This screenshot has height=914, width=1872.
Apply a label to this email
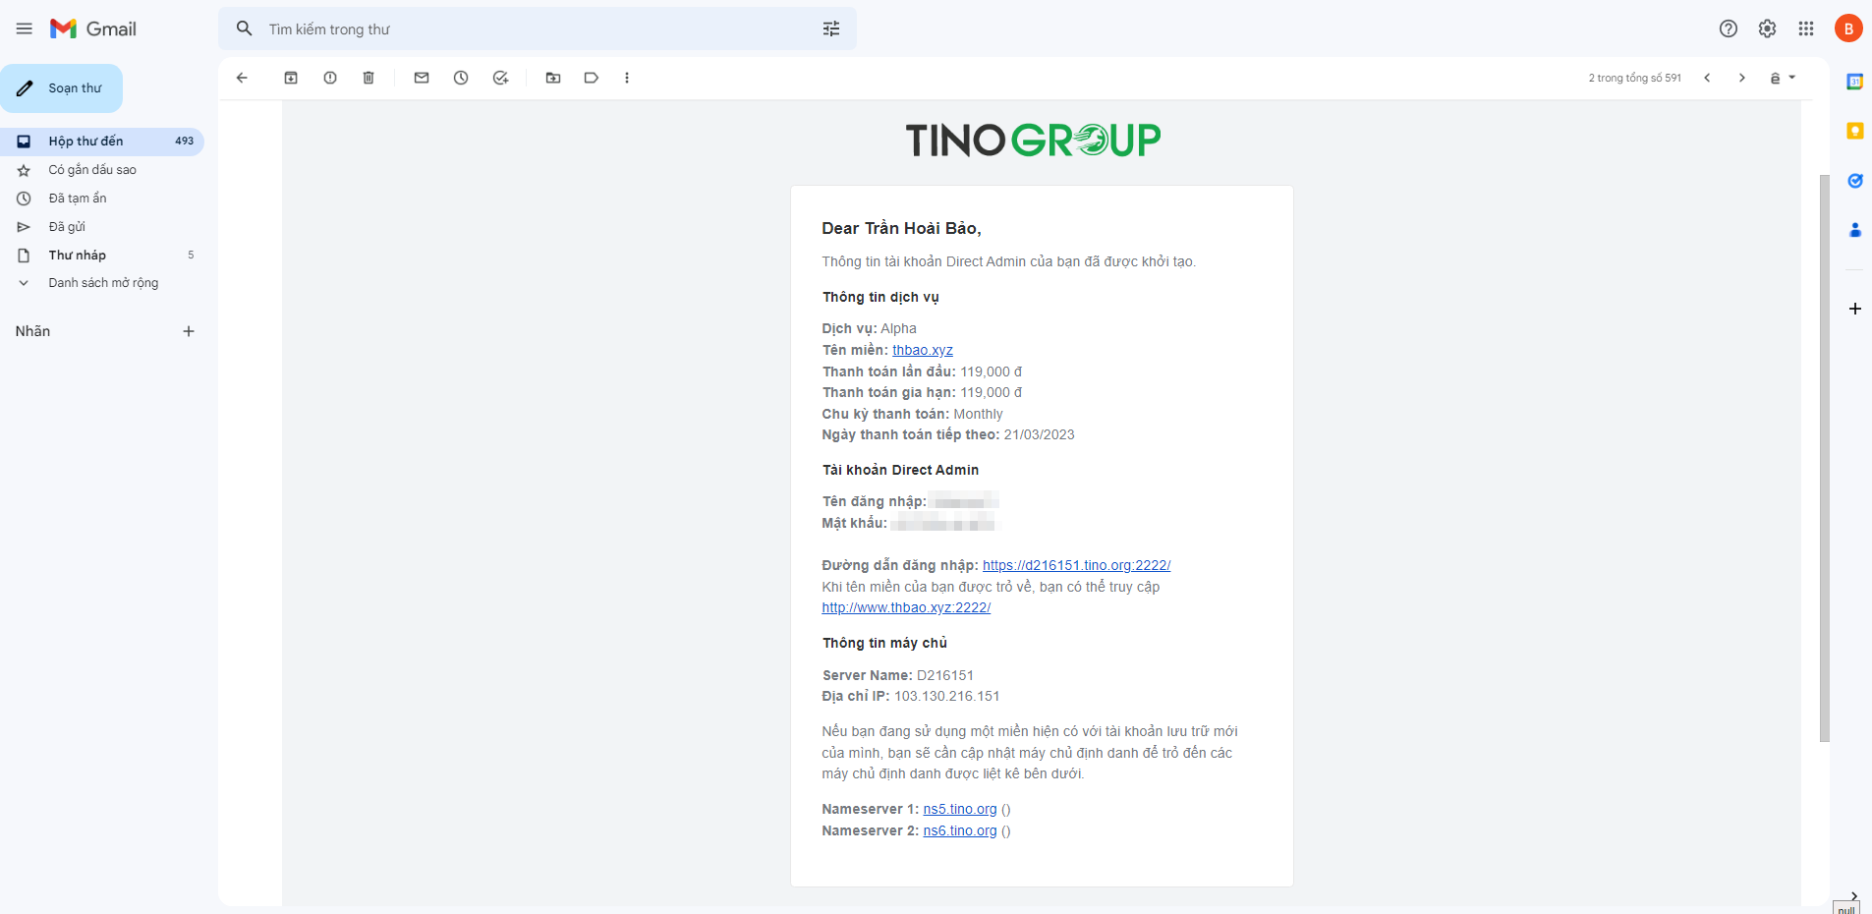click(592, 78)
